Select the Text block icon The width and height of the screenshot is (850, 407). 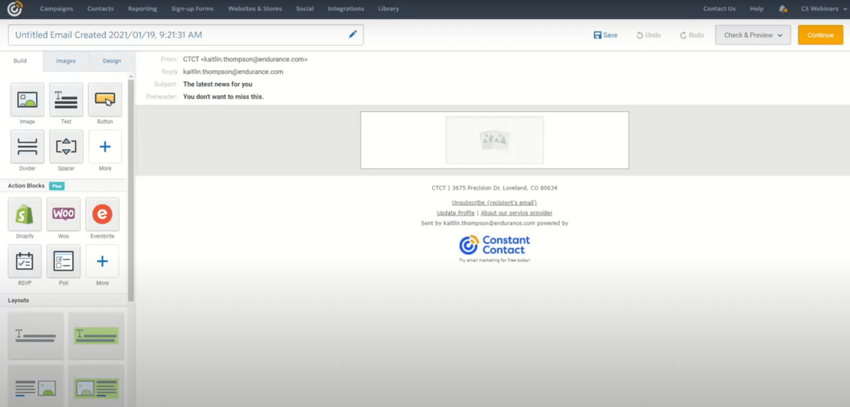pos(66,100)
